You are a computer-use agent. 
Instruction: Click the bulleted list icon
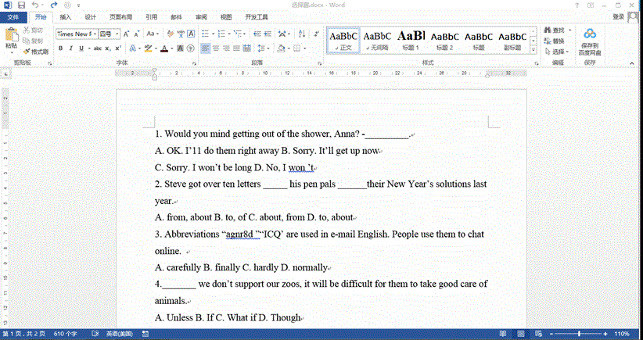204,34
